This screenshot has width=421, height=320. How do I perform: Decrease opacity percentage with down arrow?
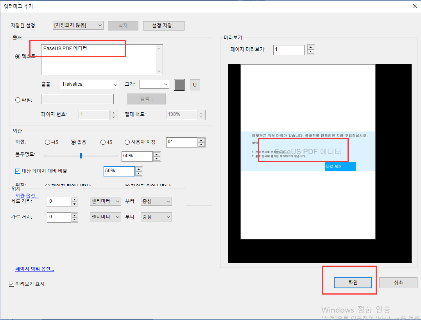point(157,158)
